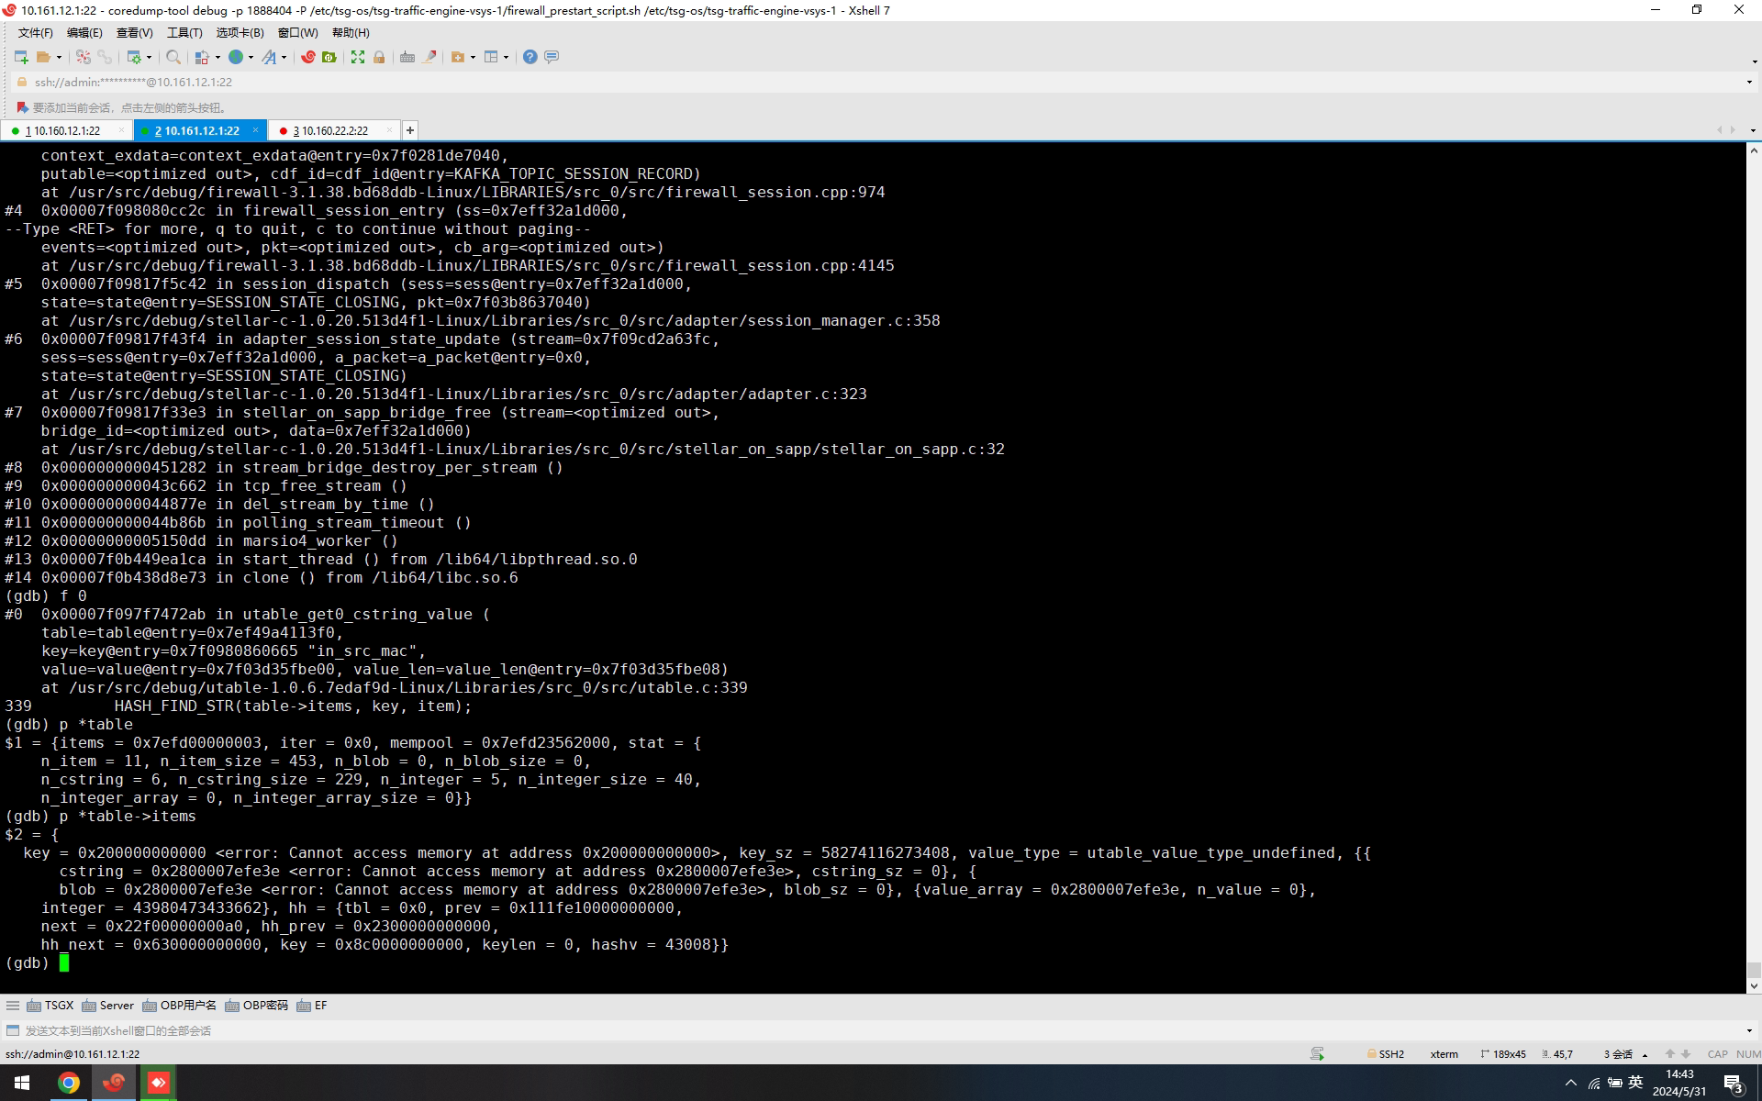1762x1101 pixels.
Task: Add a new tab with plus button
Action: click(410, 130)
